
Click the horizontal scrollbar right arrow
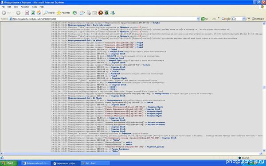(261, 154)
